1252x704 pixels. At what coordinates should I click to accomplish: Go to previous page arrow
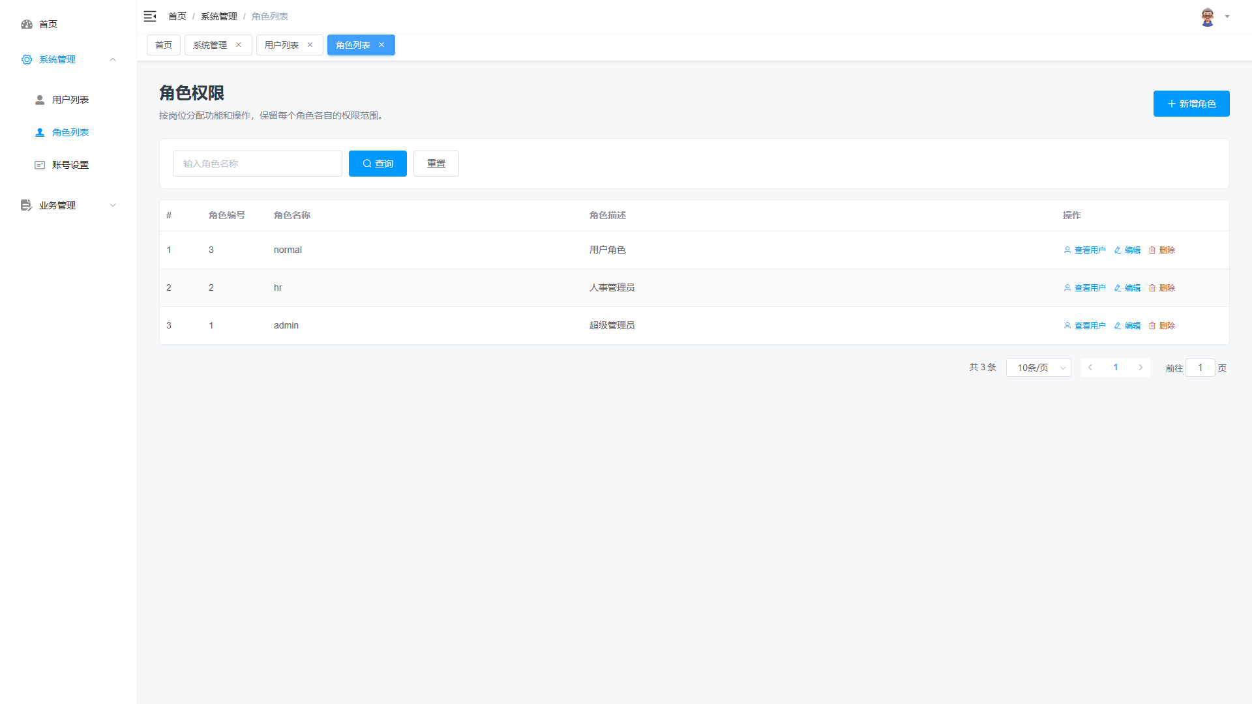[x=1090, y=368]
